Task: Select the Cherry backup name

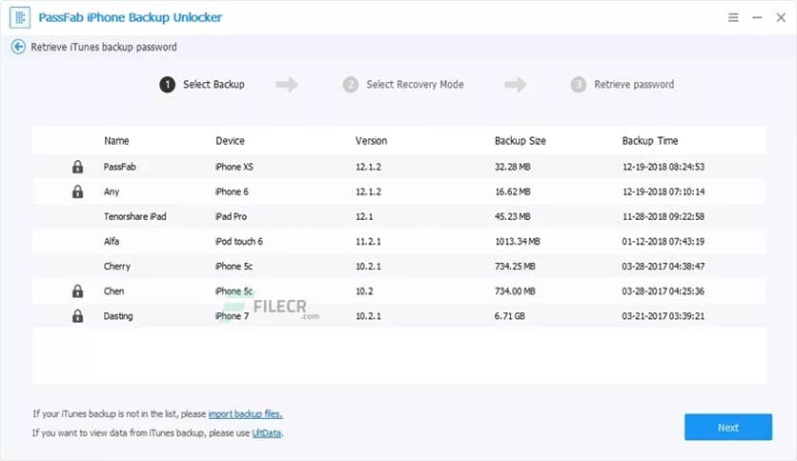Action: point(117,266)
